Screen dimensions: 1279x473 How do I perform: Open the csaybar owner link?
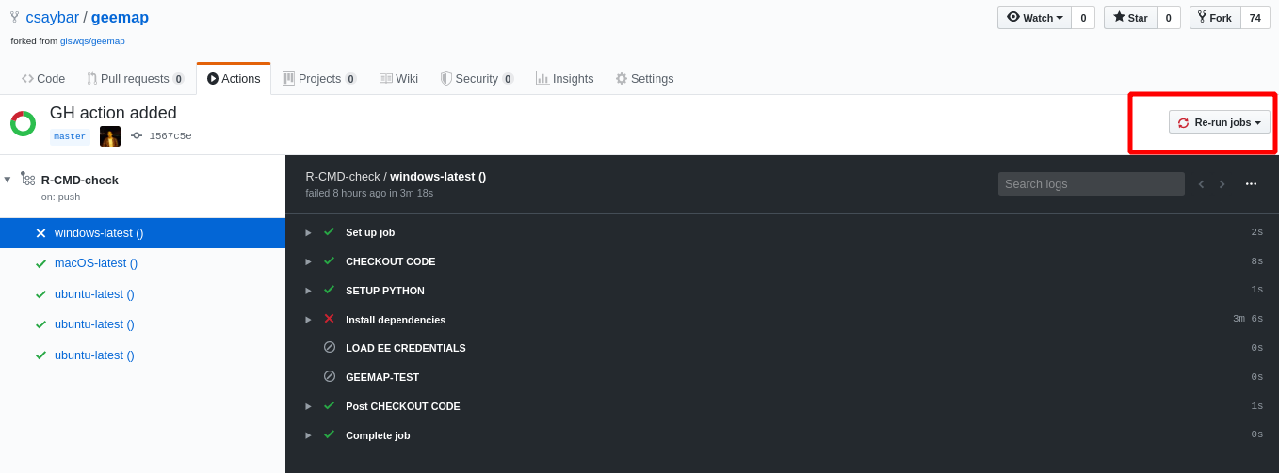52,17
